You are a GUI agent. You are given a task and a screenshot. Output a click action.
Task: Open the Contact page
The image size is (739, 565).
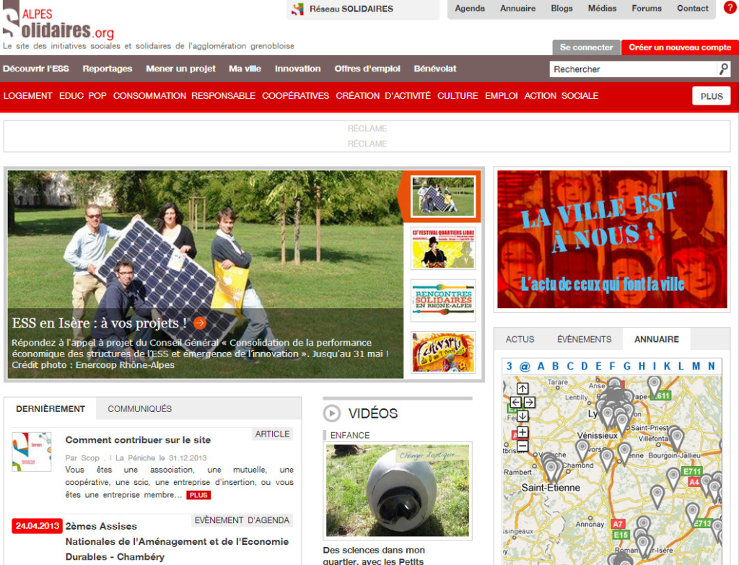click(x=693, y=9)
